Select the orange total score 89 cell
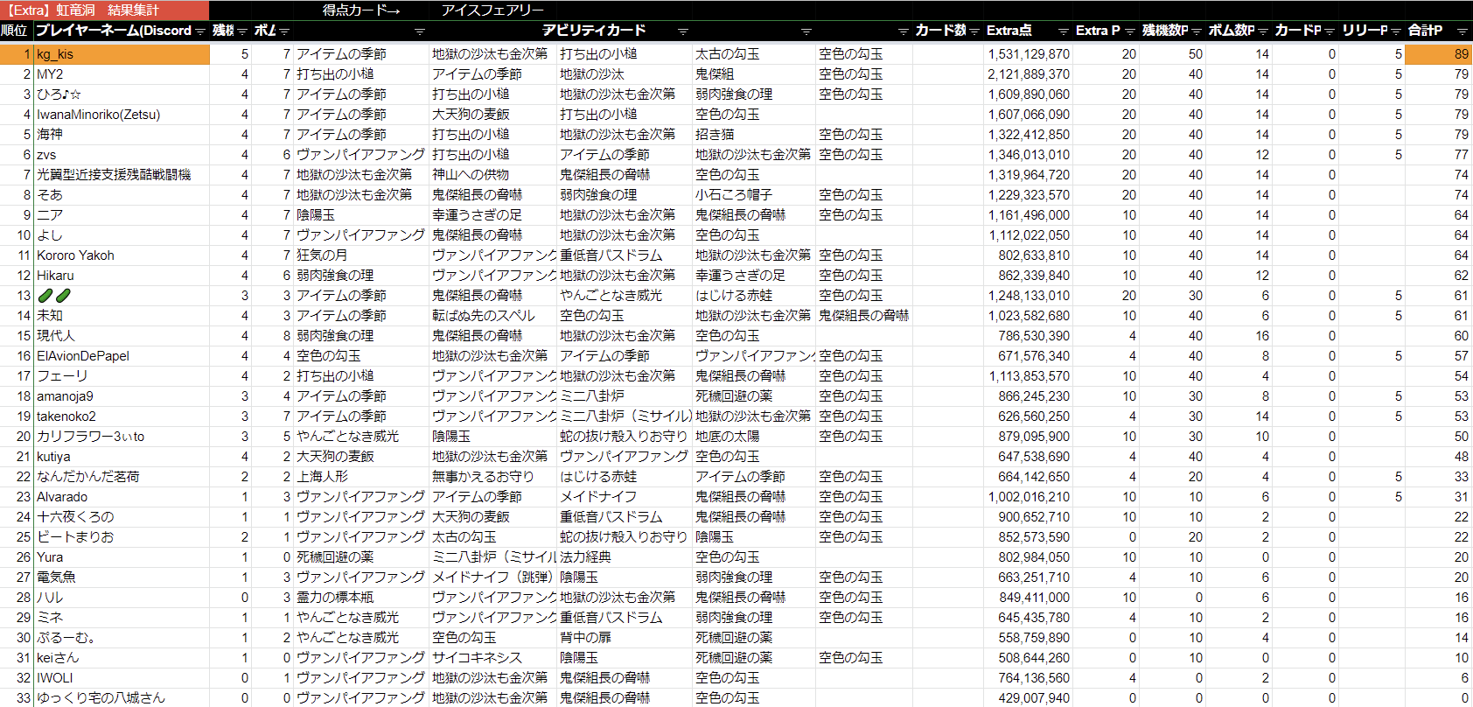The width and height of the screenshot is (1473, 707). tap(1438, 54)
